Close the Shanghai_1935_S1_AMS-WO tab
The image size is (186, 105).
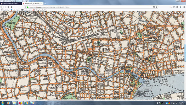coord(42,4)
